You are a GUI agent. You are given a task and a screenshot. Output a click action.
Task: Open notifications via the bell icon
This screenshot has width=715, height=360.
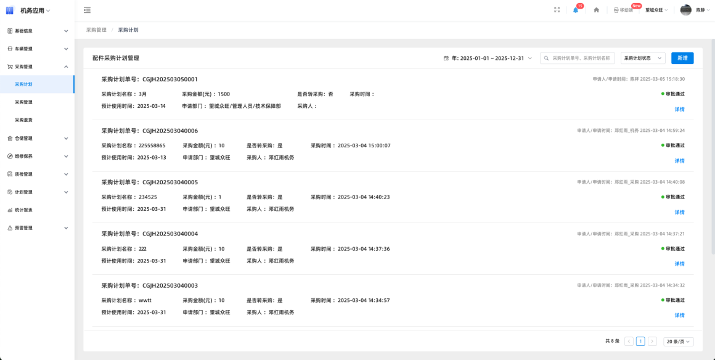click(x=576, y=10)
